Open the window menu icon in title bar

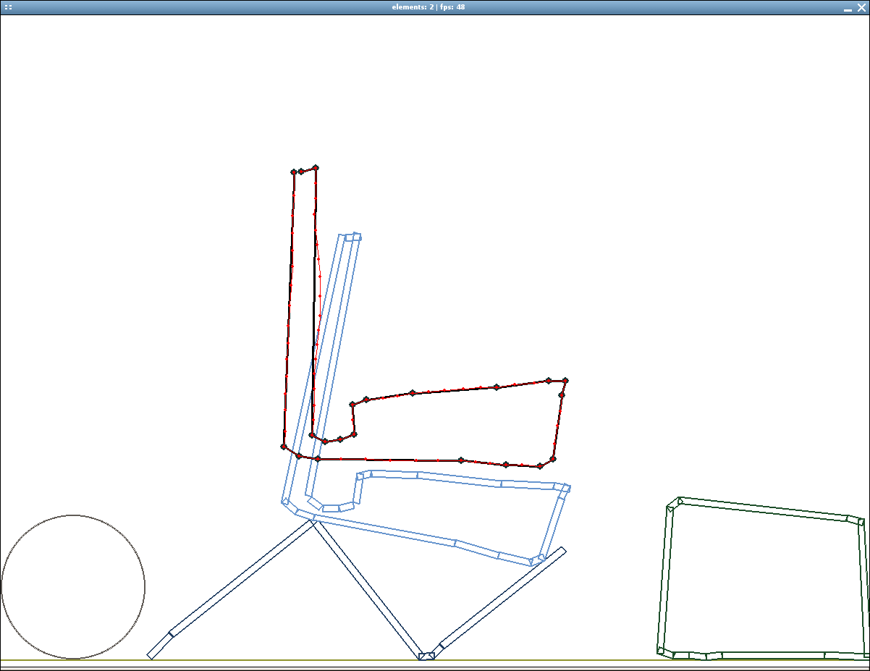tap(9, 7)
